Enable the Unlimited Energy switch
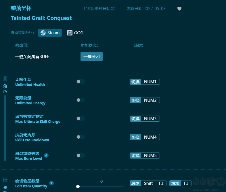Screen dimensions: 226x192 (x=81, y=100)
